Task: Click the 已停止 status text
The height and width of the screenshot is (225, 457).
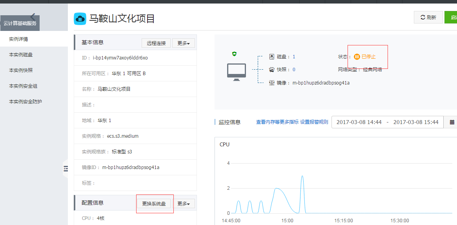Action: pyautogui.click(x=369, y=57)
